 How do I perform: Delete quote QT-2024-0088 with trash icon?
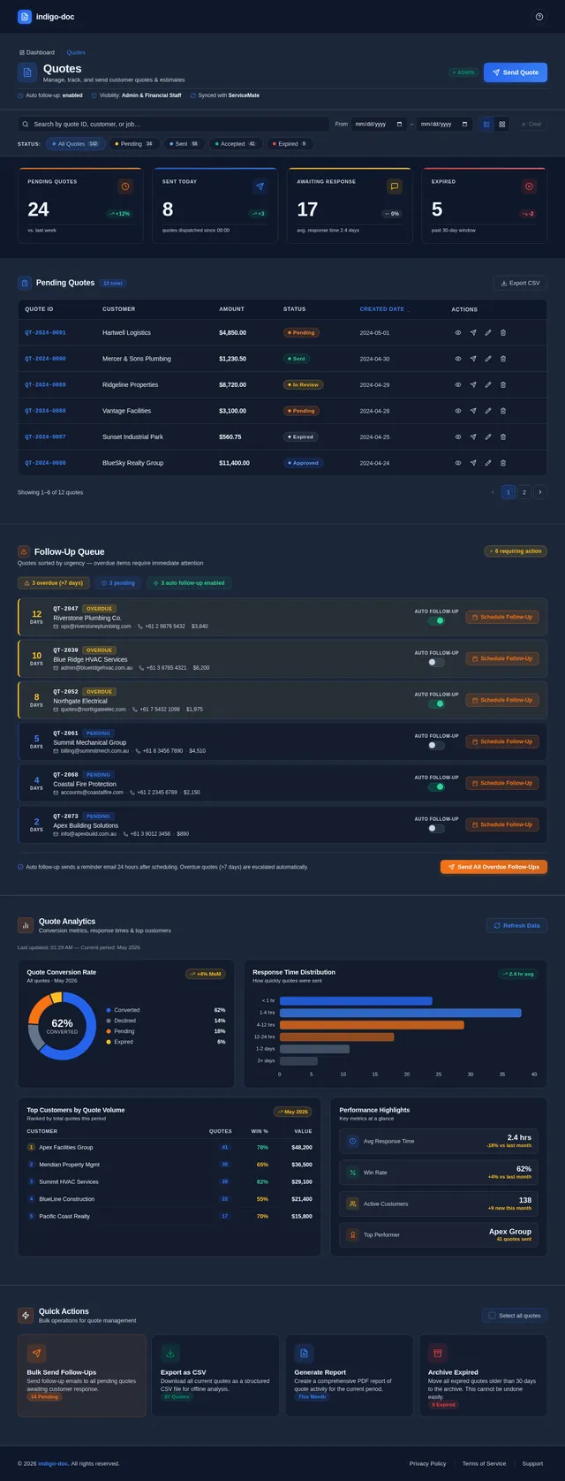503,411
